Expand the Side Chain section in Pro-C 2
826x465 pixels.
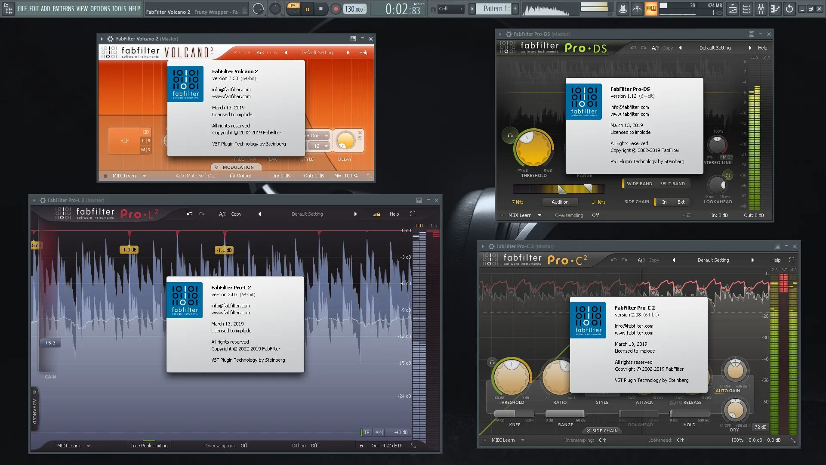coord(601,431)
